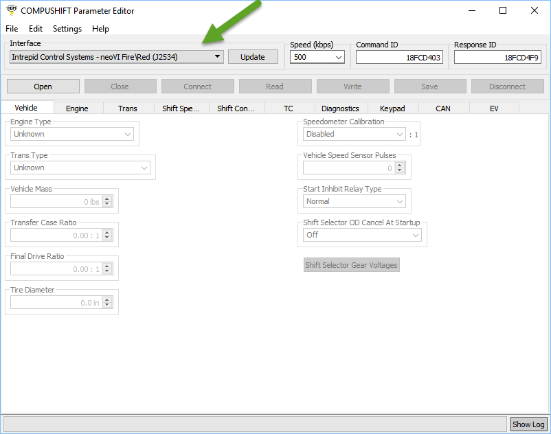Click the COMPUSHIFT app icon in title bar
This screenshot has width=551, height=434.
10,10
